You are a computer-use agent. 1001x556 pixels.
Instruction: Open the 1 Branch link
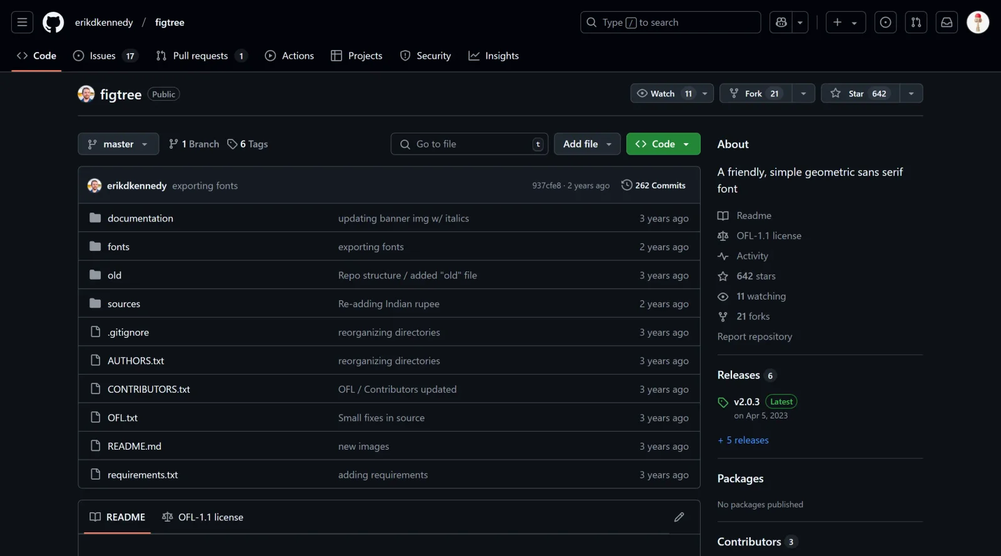194,144
